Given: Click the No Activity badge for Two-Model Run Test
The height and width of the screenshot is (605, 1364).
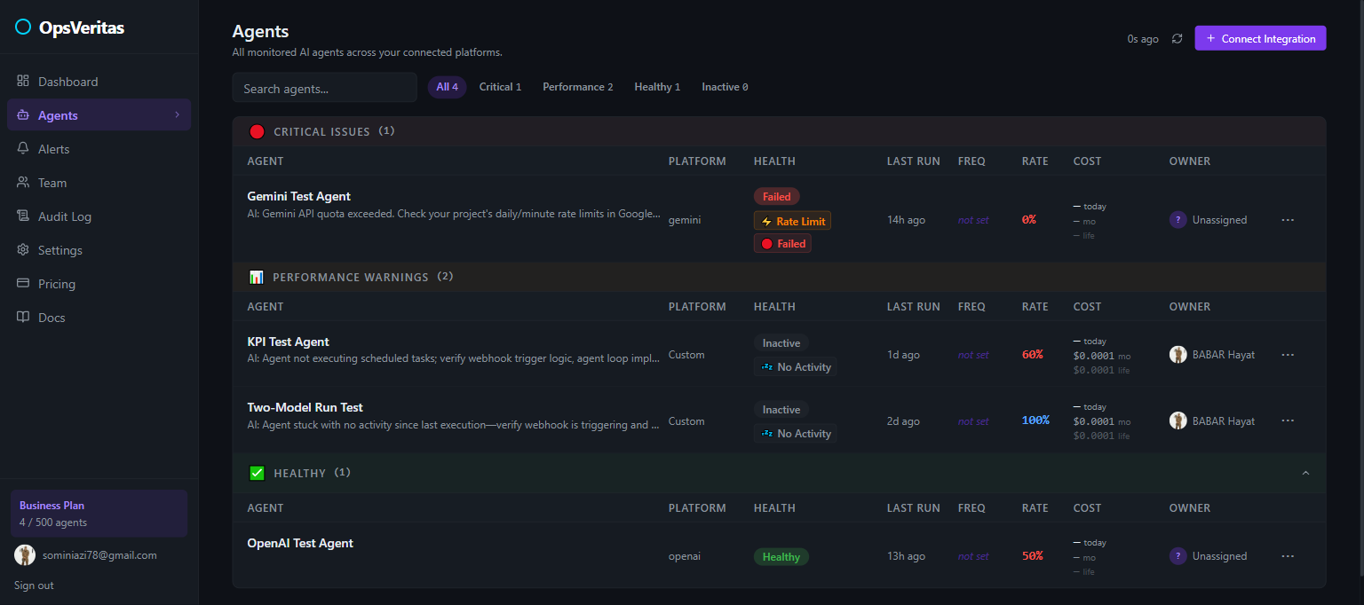Looking at the screenshot, I should [x=795, y=434].
